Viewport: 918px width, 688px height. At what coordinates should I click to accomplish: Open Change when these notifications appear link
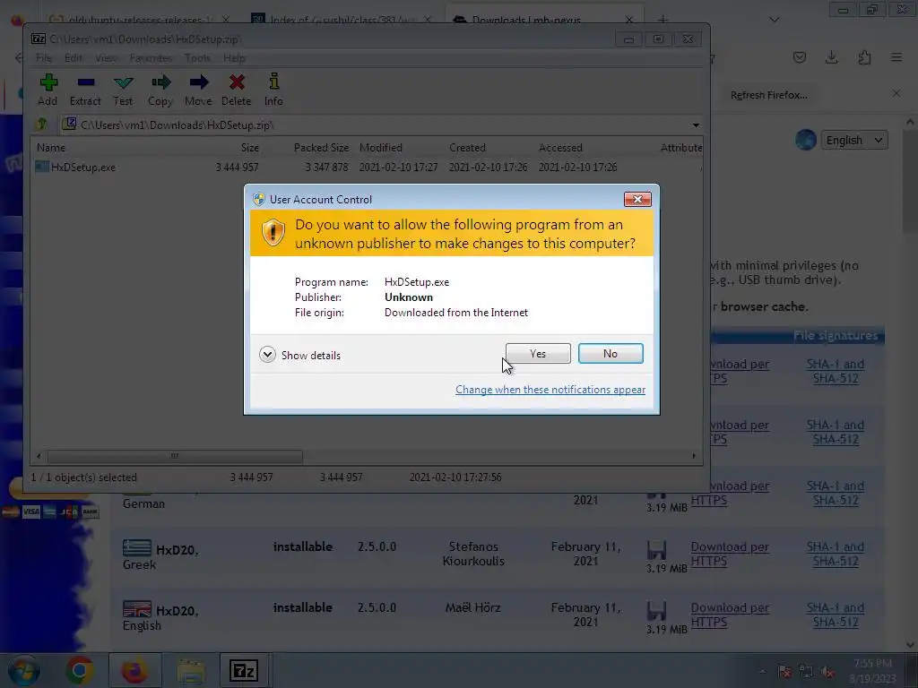coord(550,390)
